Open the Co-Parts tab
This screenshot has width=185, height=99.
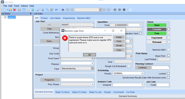[x=130, y=92]
